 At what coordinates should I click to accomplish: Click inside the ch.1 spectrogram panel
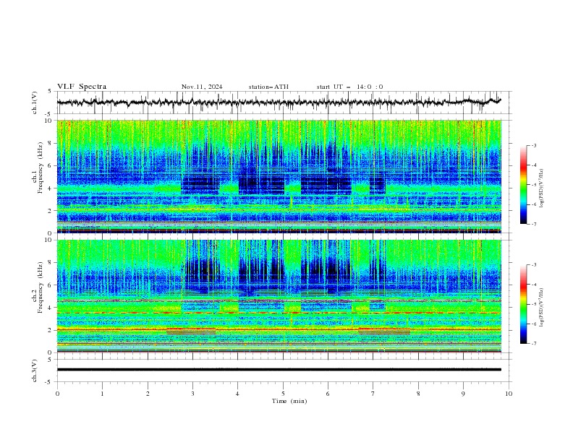[x=279, y=176]
